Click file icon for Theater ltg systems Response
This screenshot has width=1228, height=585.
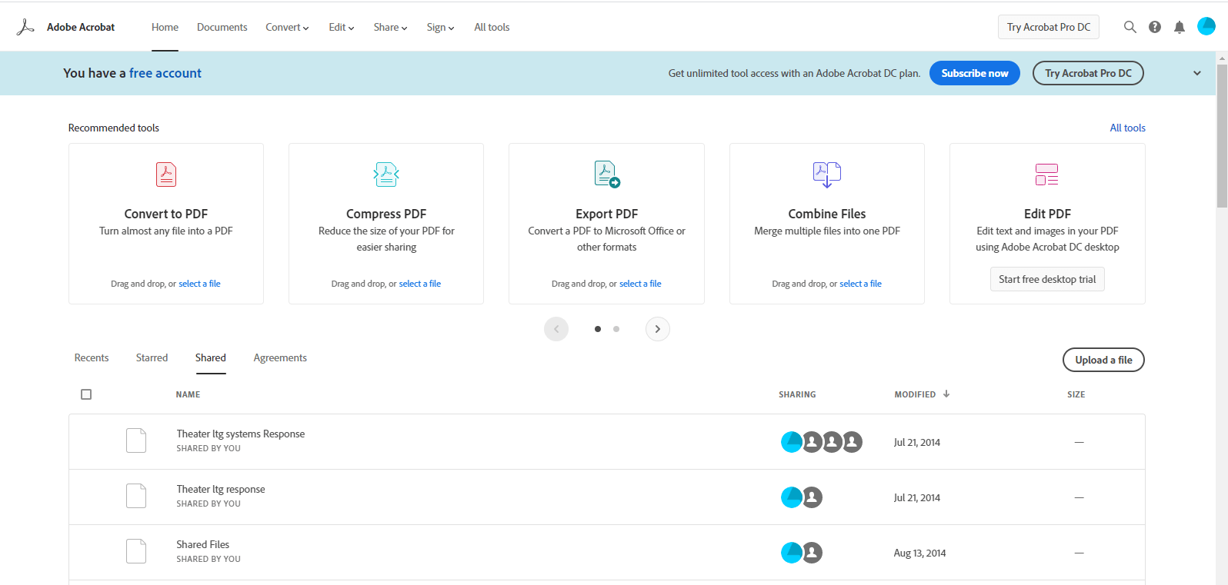pos(136,440)
